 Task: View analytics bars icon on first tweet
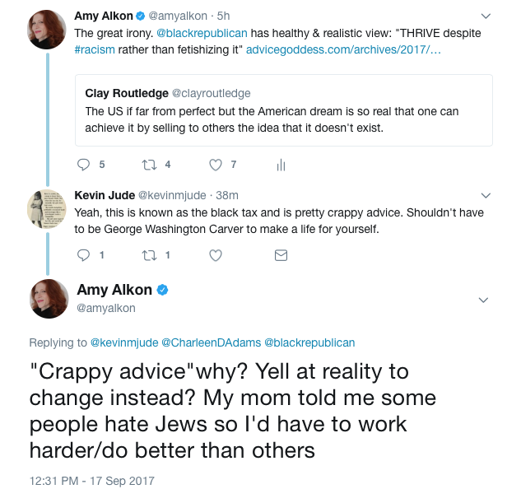(x=281, y=165)
